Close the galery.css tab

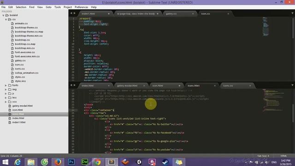click(x=193, y=14)
